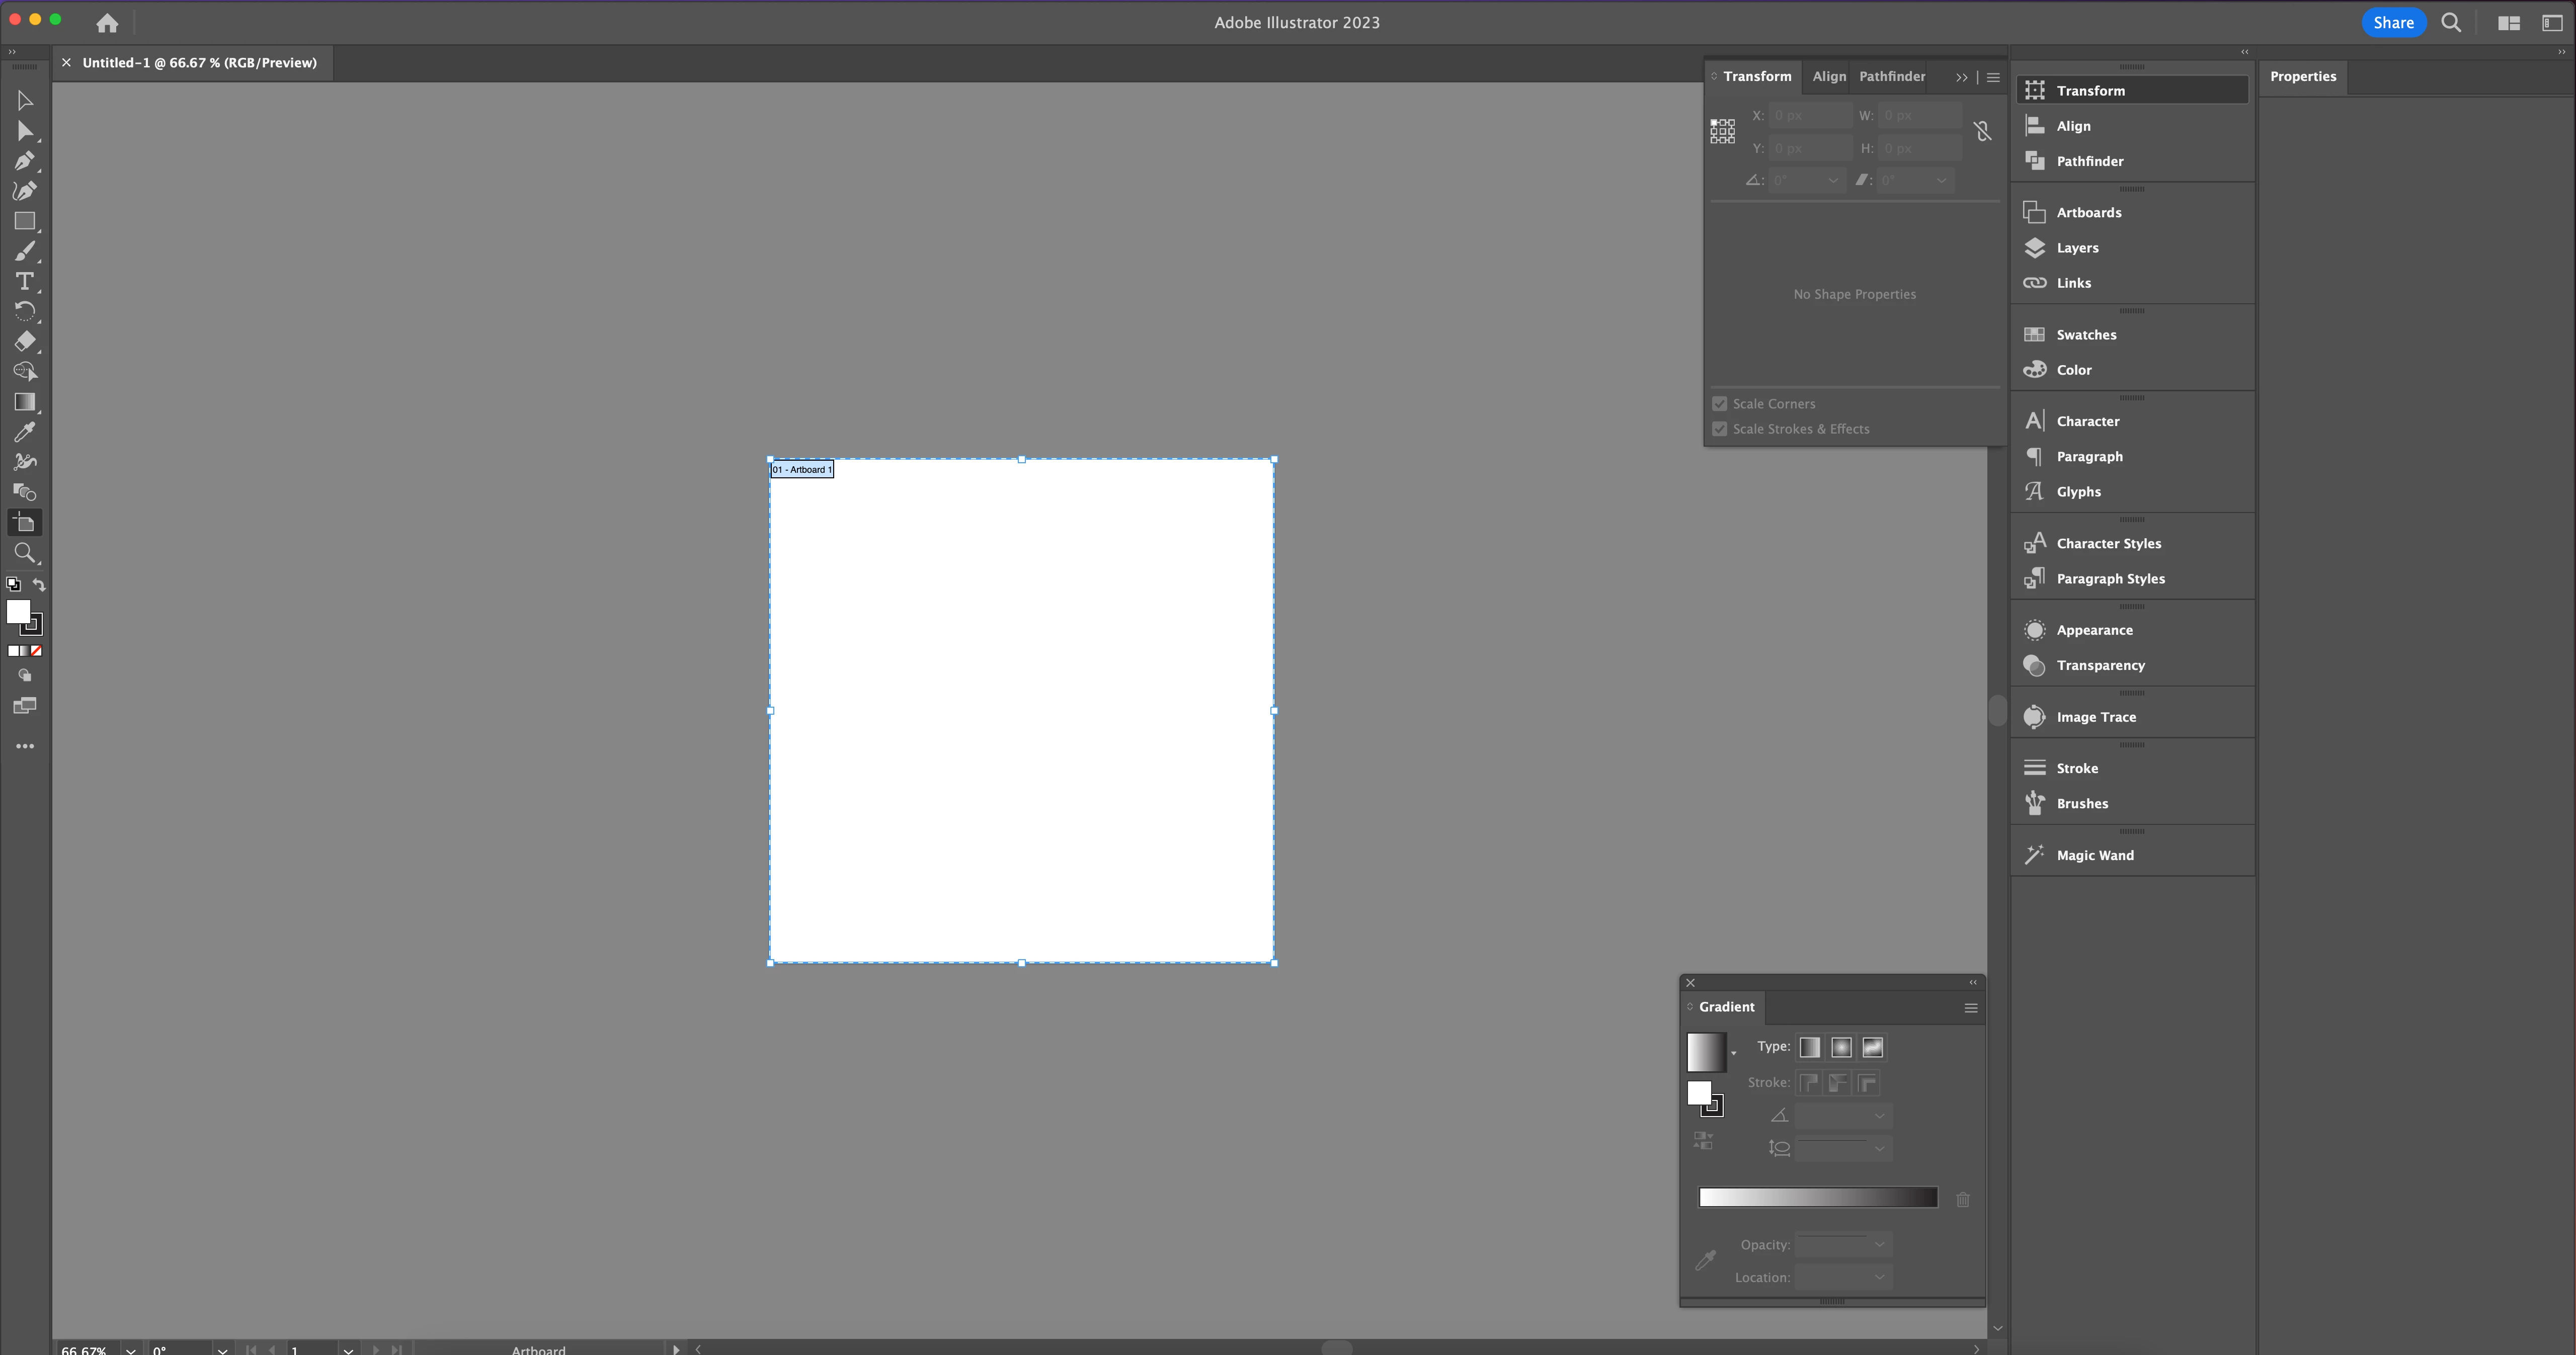Open the zoom level dropdown

pos(131,1349)
